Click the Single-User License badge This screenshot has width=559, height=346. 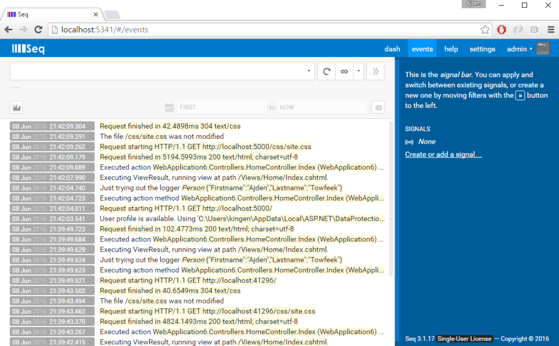pyautogui.click(x=464, y=338)
